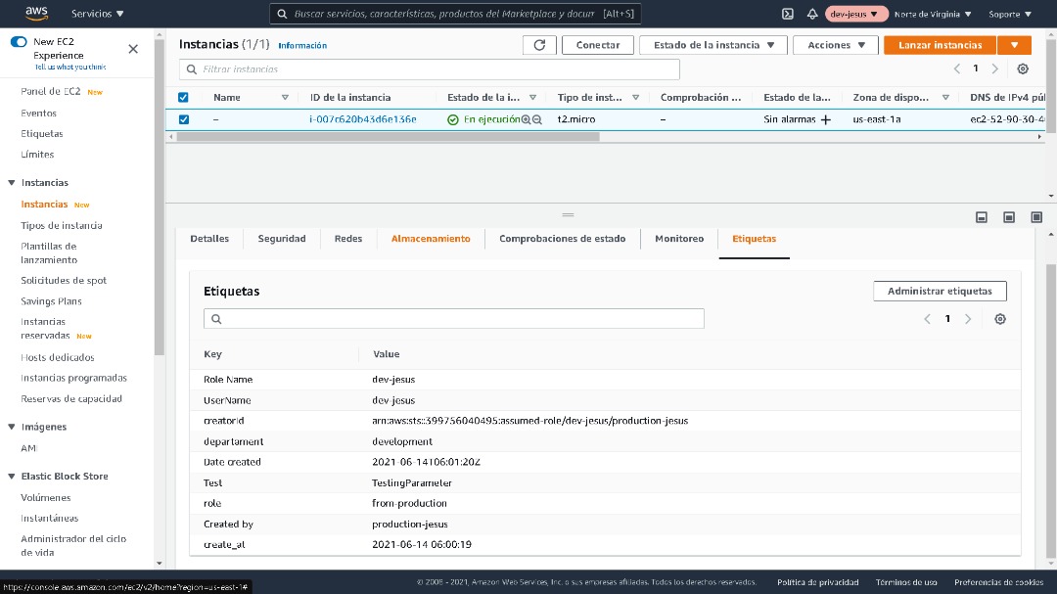Switch to the Seguridad tab
This screenshot has height=594, width=1057.
coord(282,239)
